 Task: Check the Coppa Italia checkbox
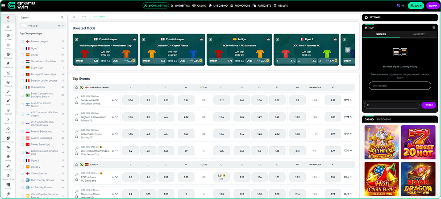point(22,87)
